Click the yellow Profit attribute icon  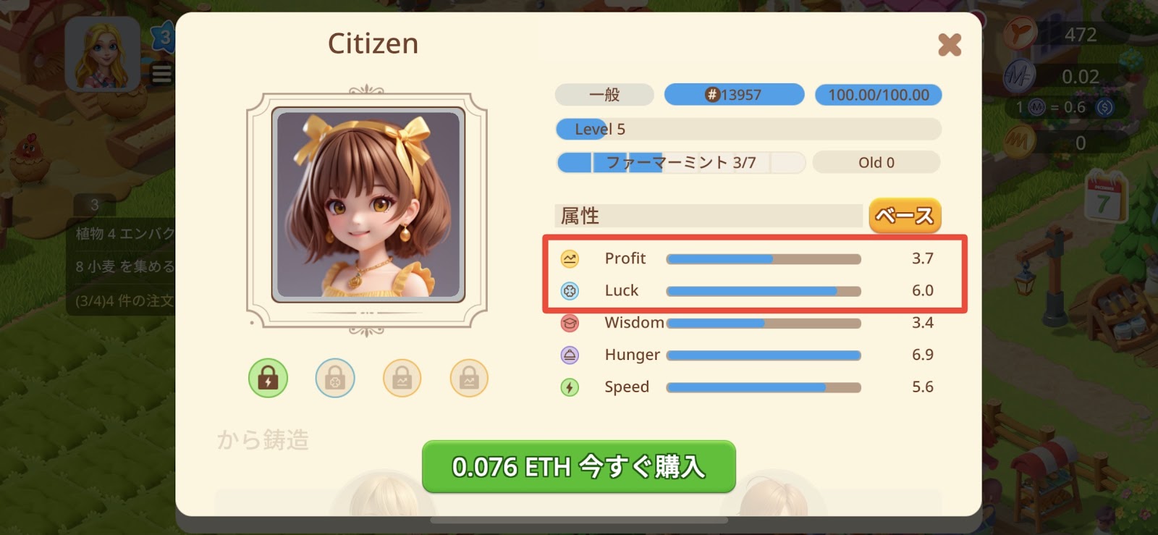click(x=570, y=258)
